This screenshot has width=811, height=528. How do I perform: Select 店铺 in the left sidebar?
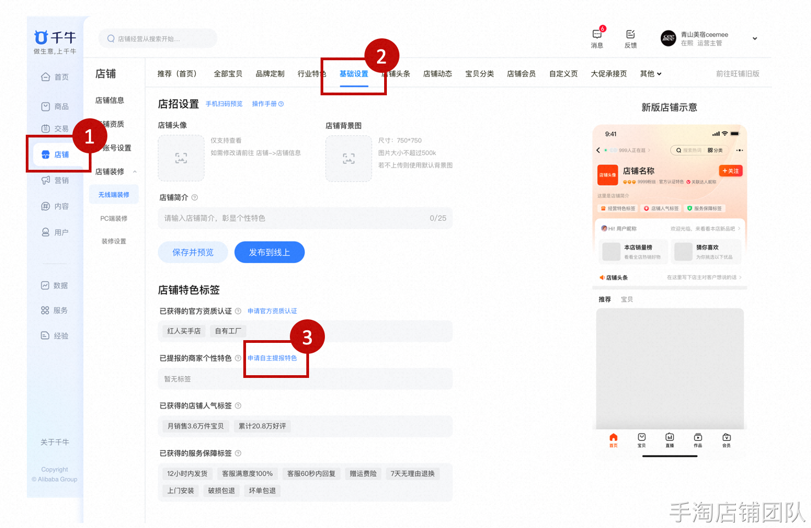tap(55, 154)
